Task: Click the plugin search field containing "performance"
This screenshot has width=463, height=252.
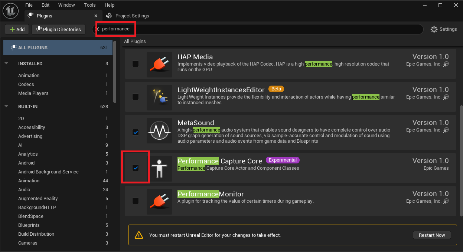Action: (x=258, y=29)
